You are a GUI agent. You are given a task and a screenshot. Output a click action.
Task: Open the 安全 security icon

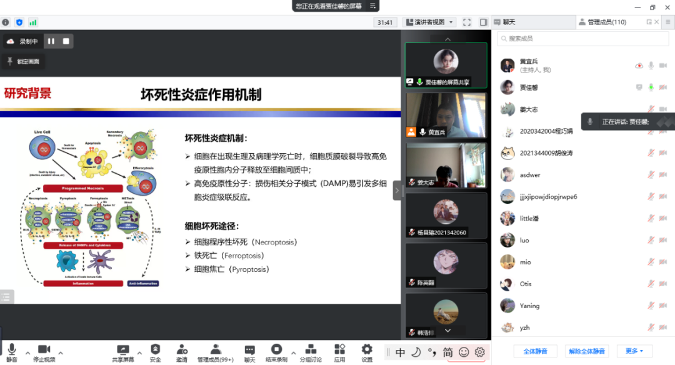[x=155, y=350]
